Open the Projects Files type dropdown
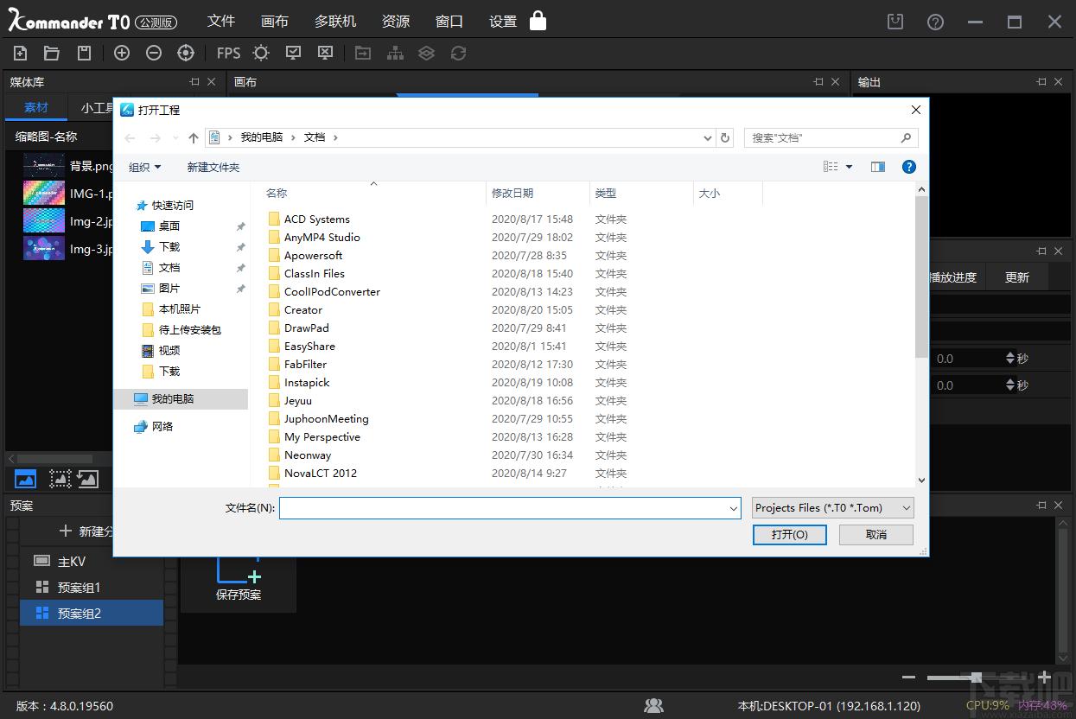 pyautogui.click(x=833, y=508)
